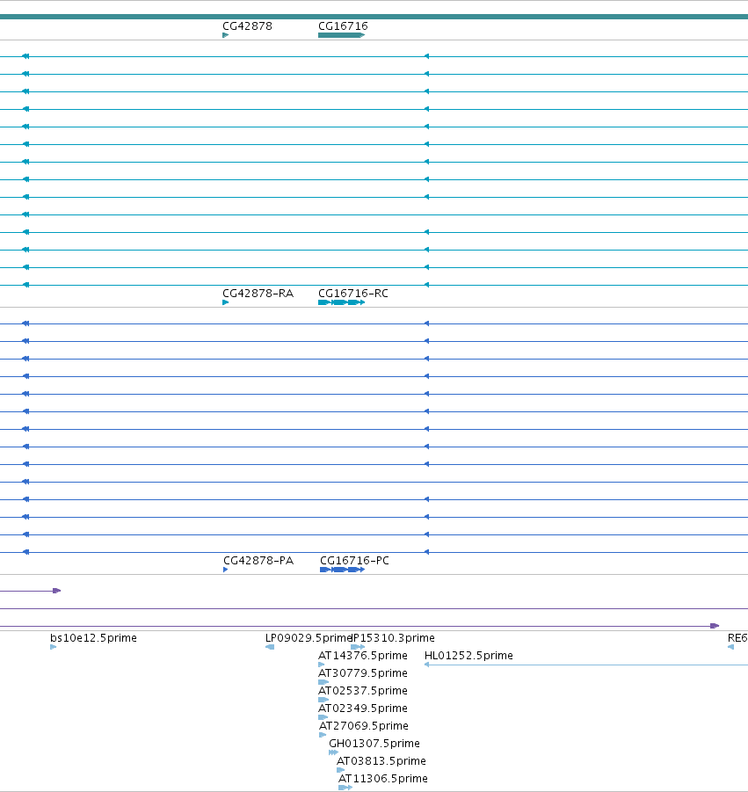
Task: Click the CG42878-RA transcript arrow glyph
Action: pyautogui.click(x=226, y=302)
